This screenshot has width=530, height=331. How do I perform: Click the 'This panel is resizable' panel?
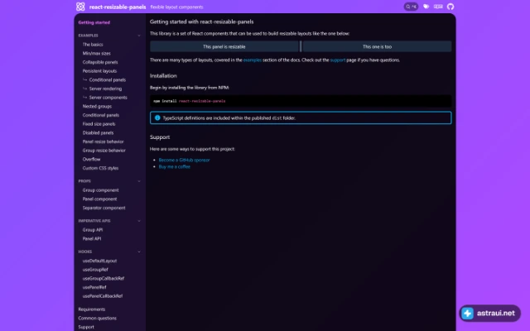[224, 46]
